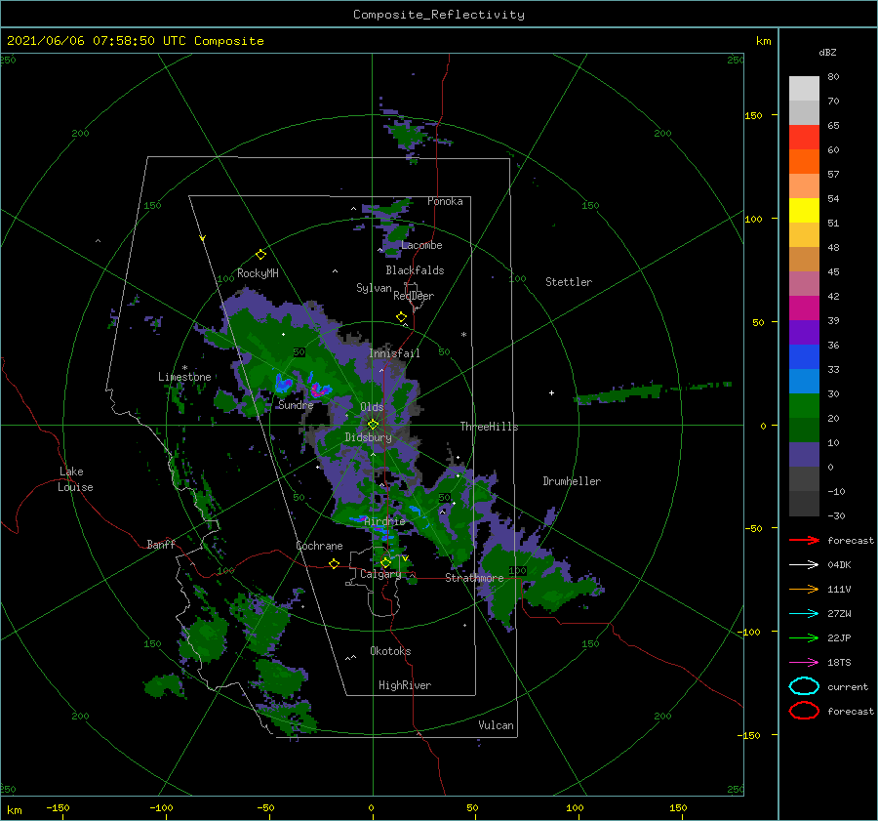Click the RedDeer city label
878x821 pixels.
tap(414, 296)
